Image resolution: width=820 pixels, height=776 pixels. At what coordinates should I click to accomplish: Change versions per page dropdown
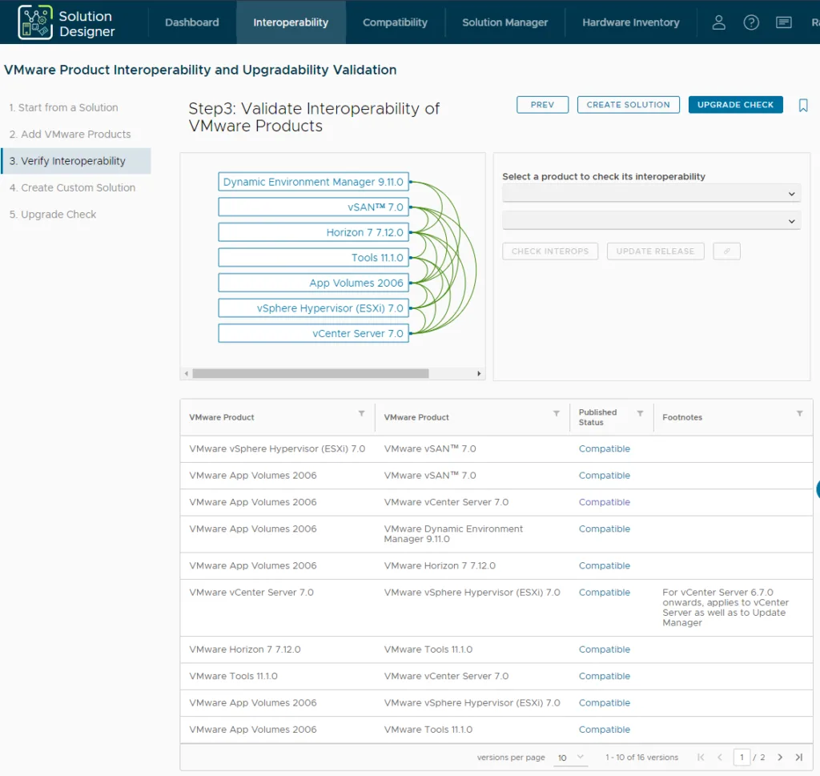point(569,758)
